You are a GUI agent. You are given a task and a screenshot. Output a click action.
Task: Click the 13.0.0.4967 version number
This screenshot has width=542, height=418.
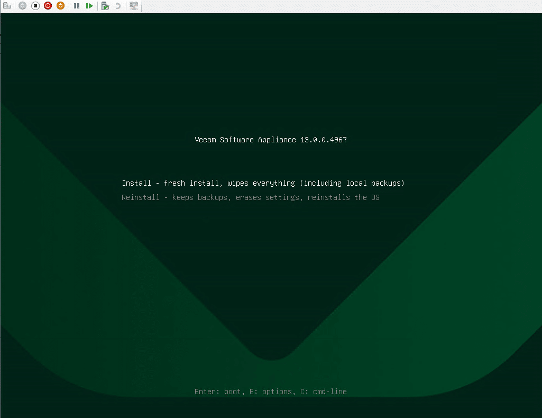point(324,140)
